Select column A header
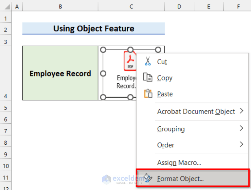Viewport: 251px width, 190px height. [17, 7]
